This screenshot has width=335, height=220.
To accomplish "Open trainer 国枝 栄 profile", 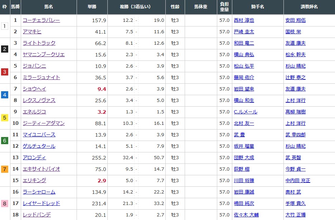I will click(x=293, y=32).
